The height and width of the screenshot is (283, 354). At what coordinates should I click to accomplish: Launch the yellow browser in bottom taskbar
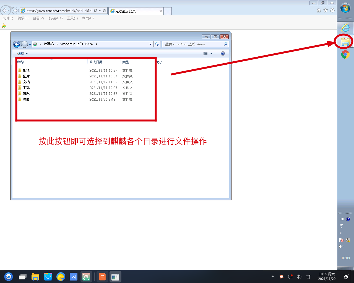pyautogui.click(x=61, y=277)
